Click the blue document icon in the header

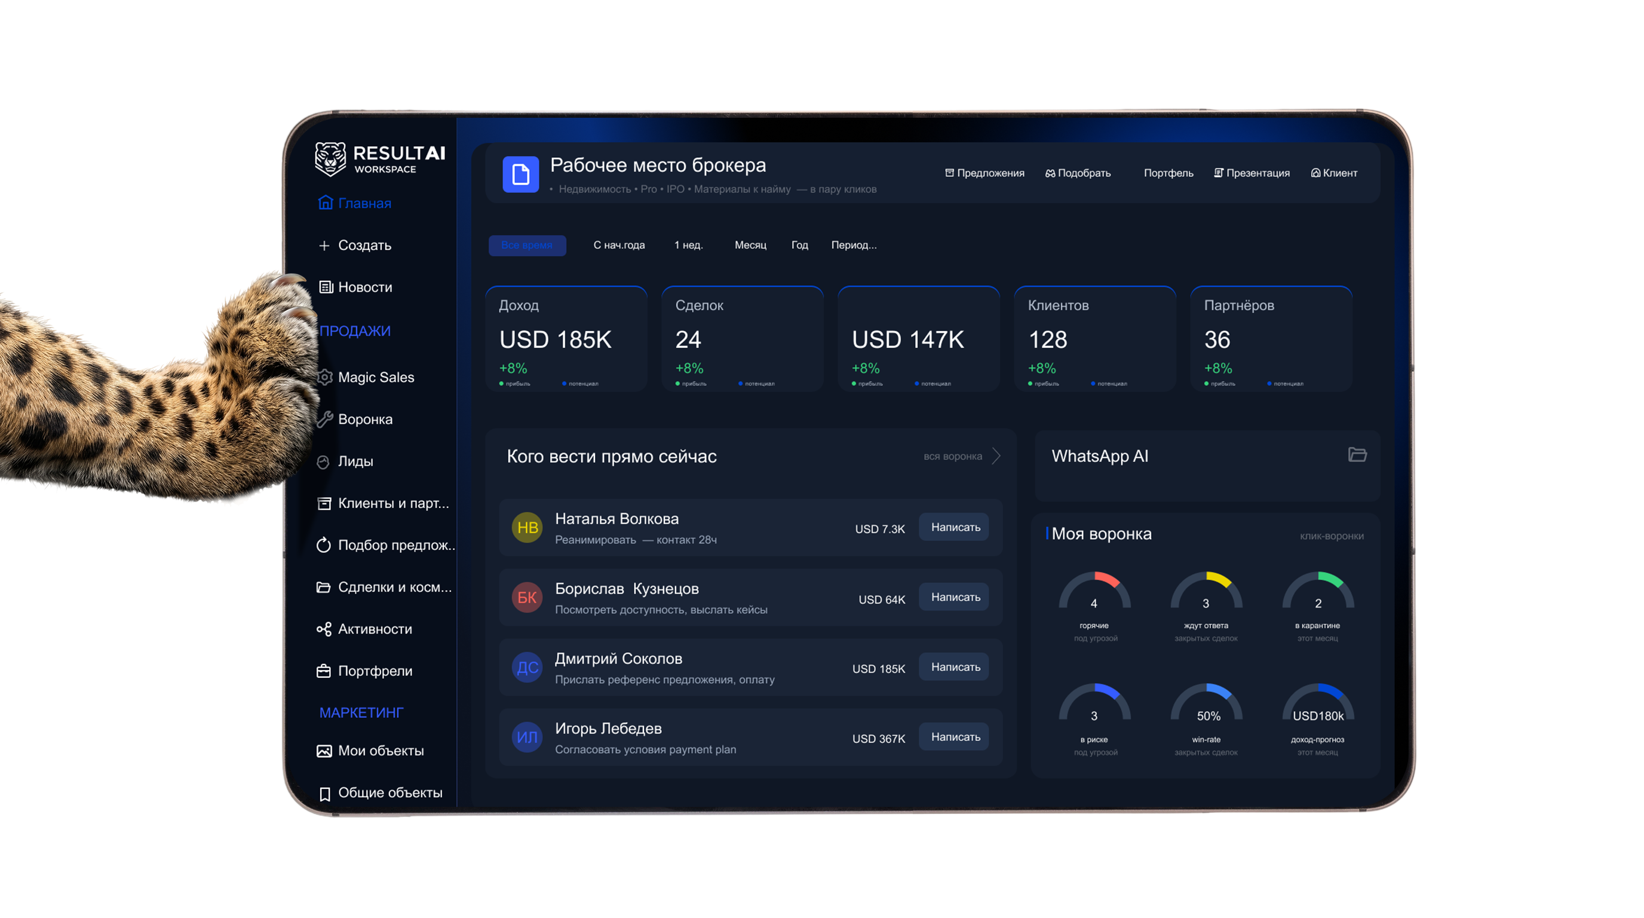pyautogui.click(x=521, y=175)
